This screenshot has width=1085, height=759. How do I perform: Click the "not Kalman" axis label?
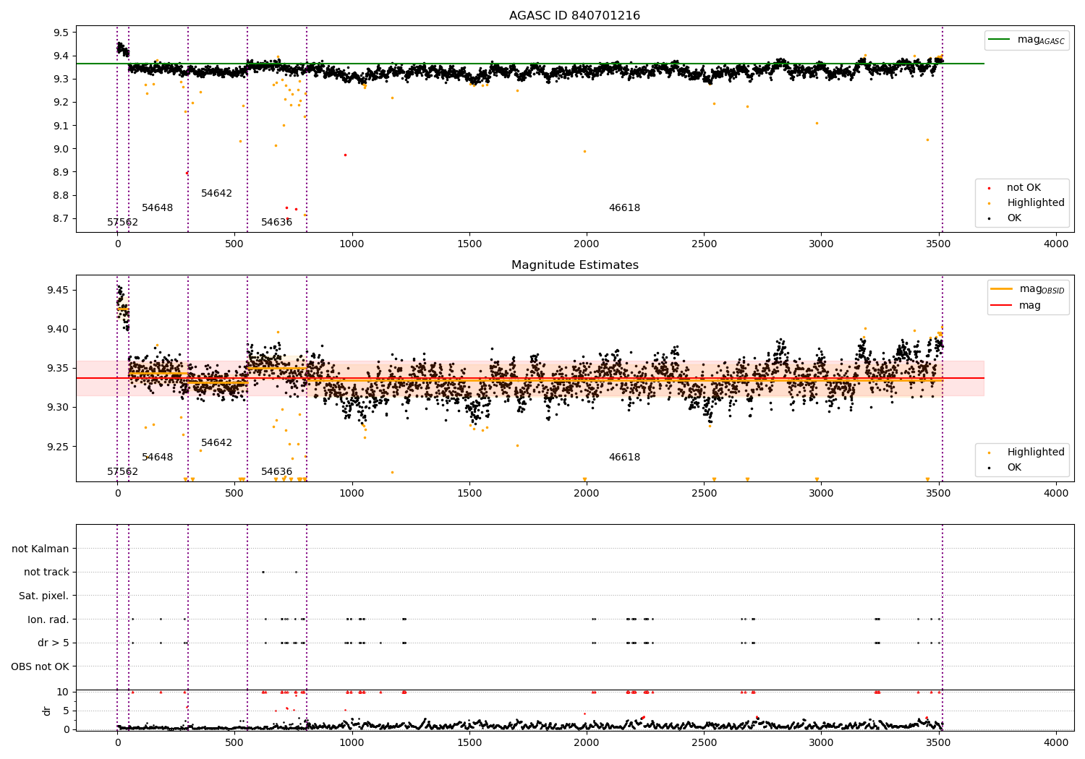click(41, 549)
